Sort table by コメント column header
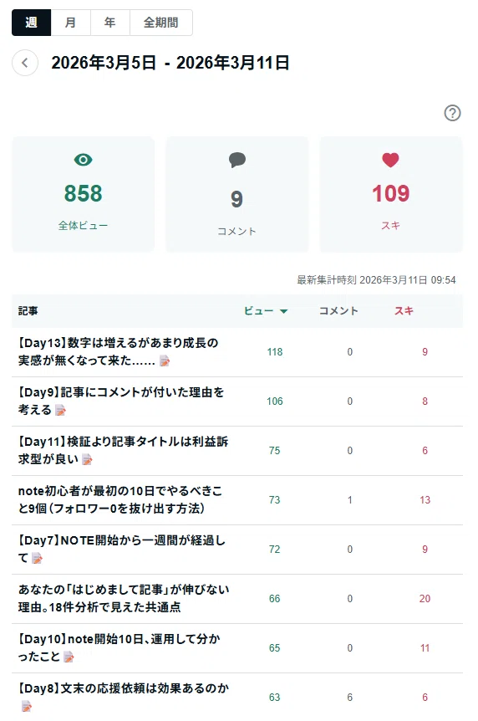This screenshot has width=478, height=721. [x=338, y=311]
